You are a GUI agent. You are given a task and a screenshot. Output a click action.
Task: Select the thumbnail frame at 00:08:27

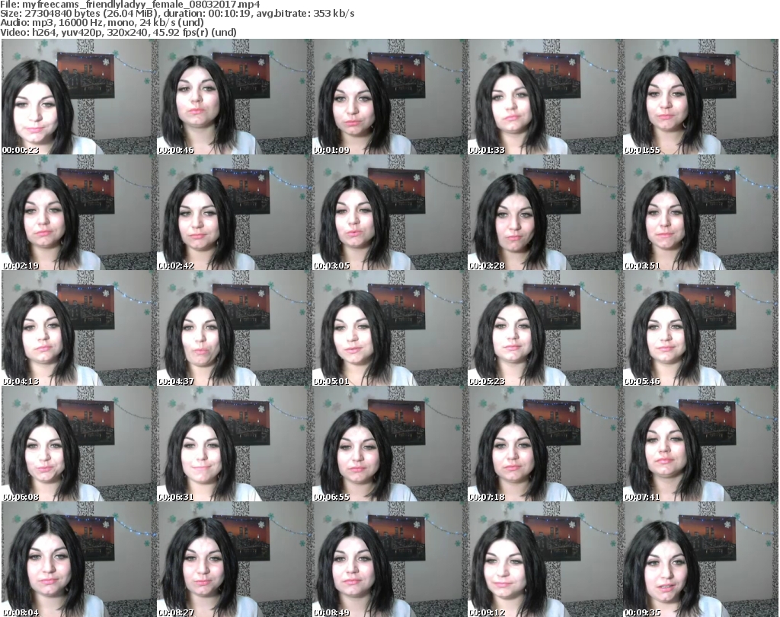click(235, 559)
